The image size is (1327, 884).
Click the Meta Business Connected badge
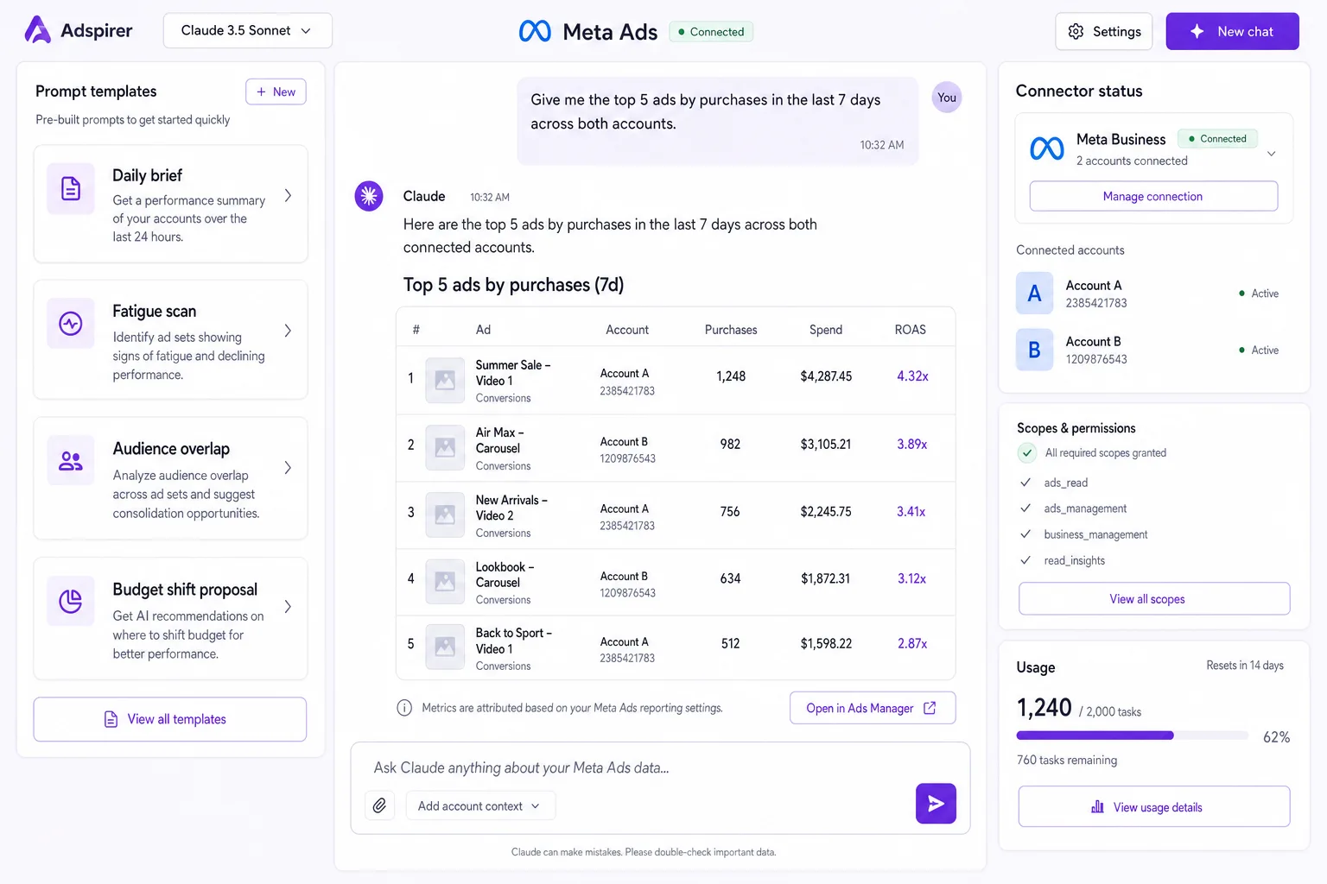click(1217, 139)
